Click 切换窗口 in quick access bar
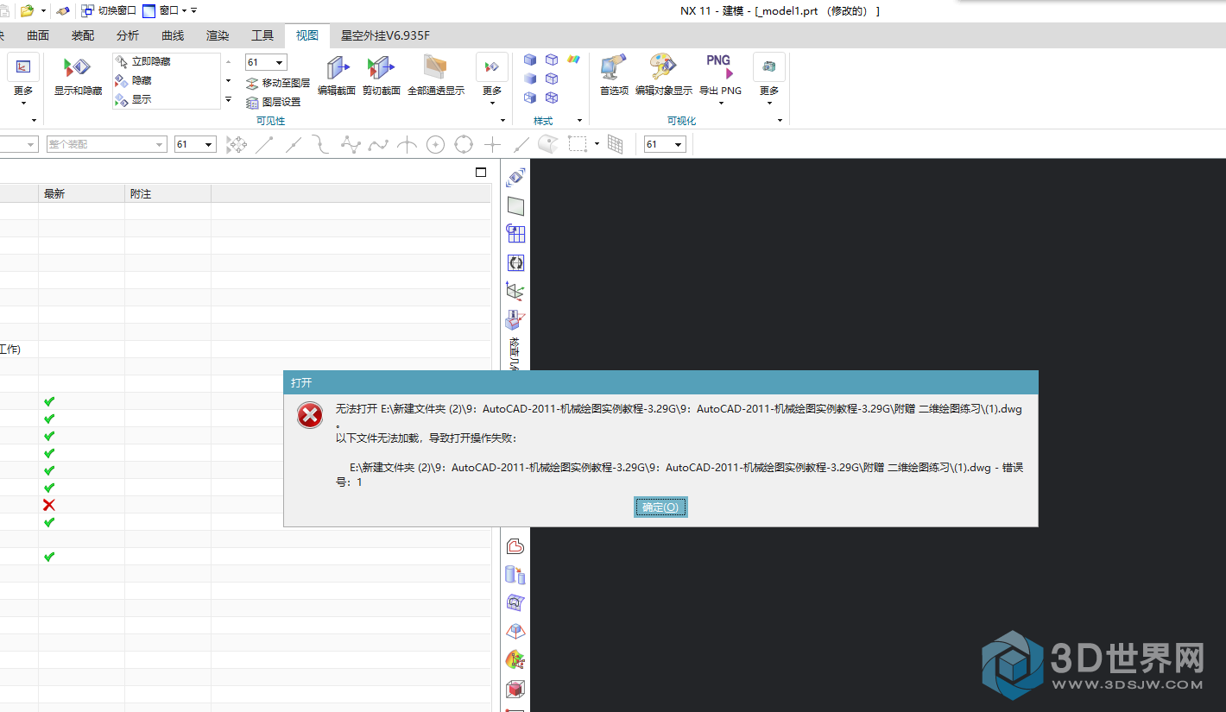The width and height of the screenshot is (1226, 712). [109, 10]
